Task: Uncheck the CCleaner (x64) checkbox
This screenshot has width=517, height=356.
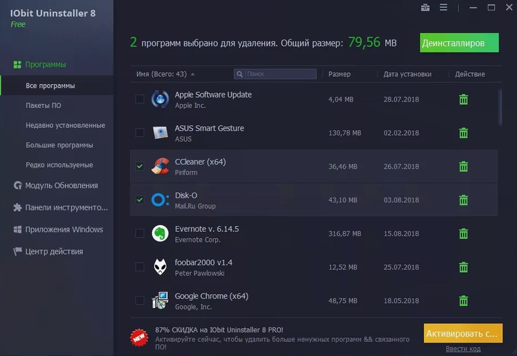Action: [140, 167]
